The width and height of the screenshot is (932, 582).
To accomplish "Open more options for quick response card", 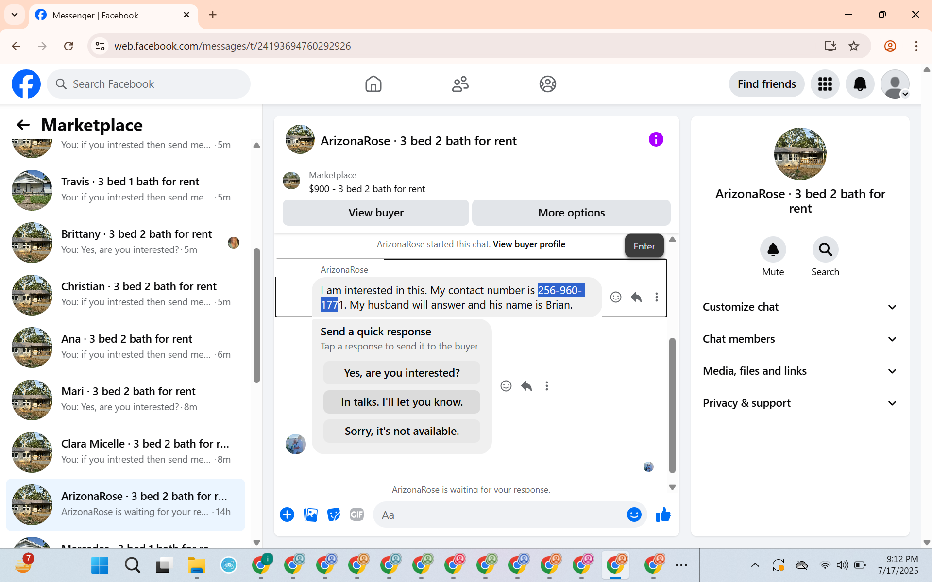I will click(x=546, y=386).
